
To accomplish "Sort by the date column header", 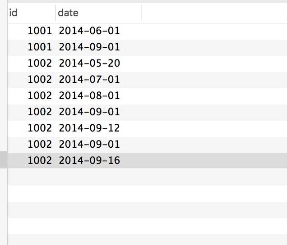I will pyautogui.click(x=68, y=13).
